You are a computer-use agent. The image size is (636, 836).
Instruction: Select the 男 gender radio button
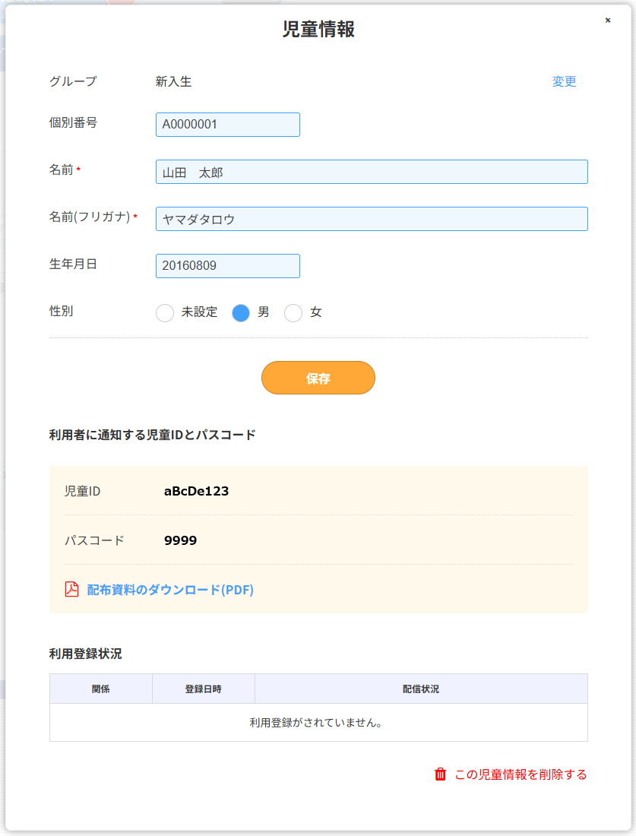pyautogui.click(x=241, y=313)
